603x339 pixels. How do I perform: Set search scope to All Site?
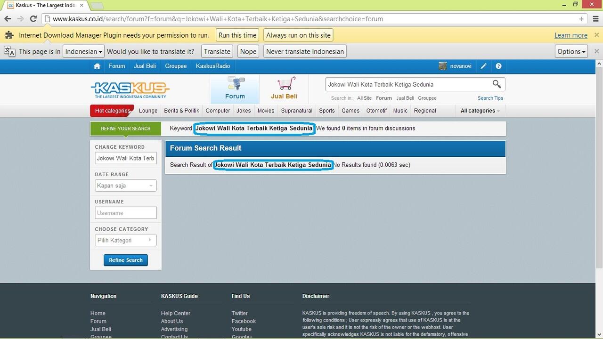[364, 98]
